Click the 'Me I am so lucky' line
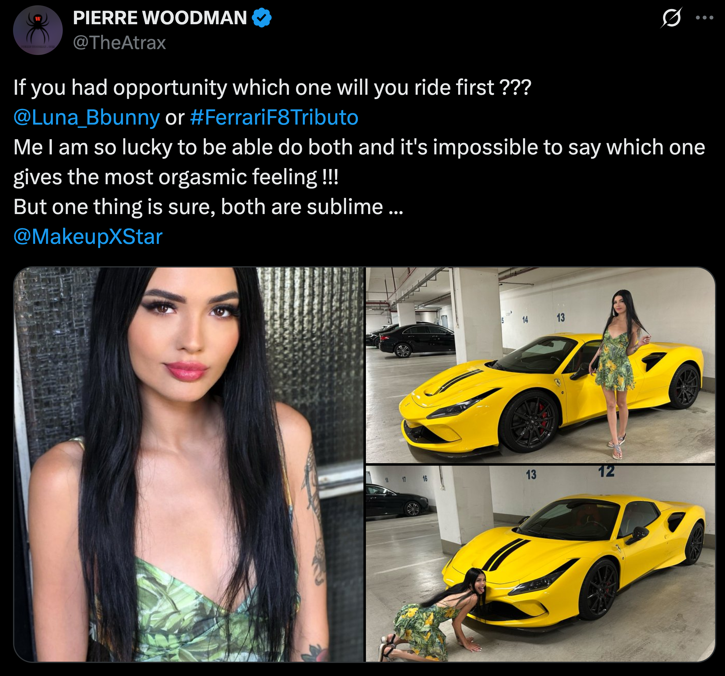Image resolution: width=725 pixels, height=676 pixels. point(359,147)
